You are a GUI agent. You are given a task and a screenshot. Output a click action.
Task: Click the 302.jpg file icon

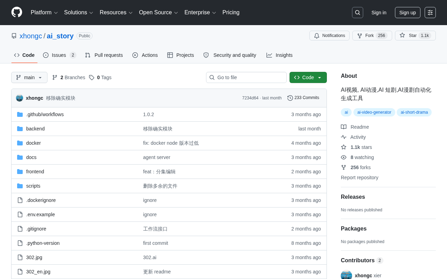[20, 257]
